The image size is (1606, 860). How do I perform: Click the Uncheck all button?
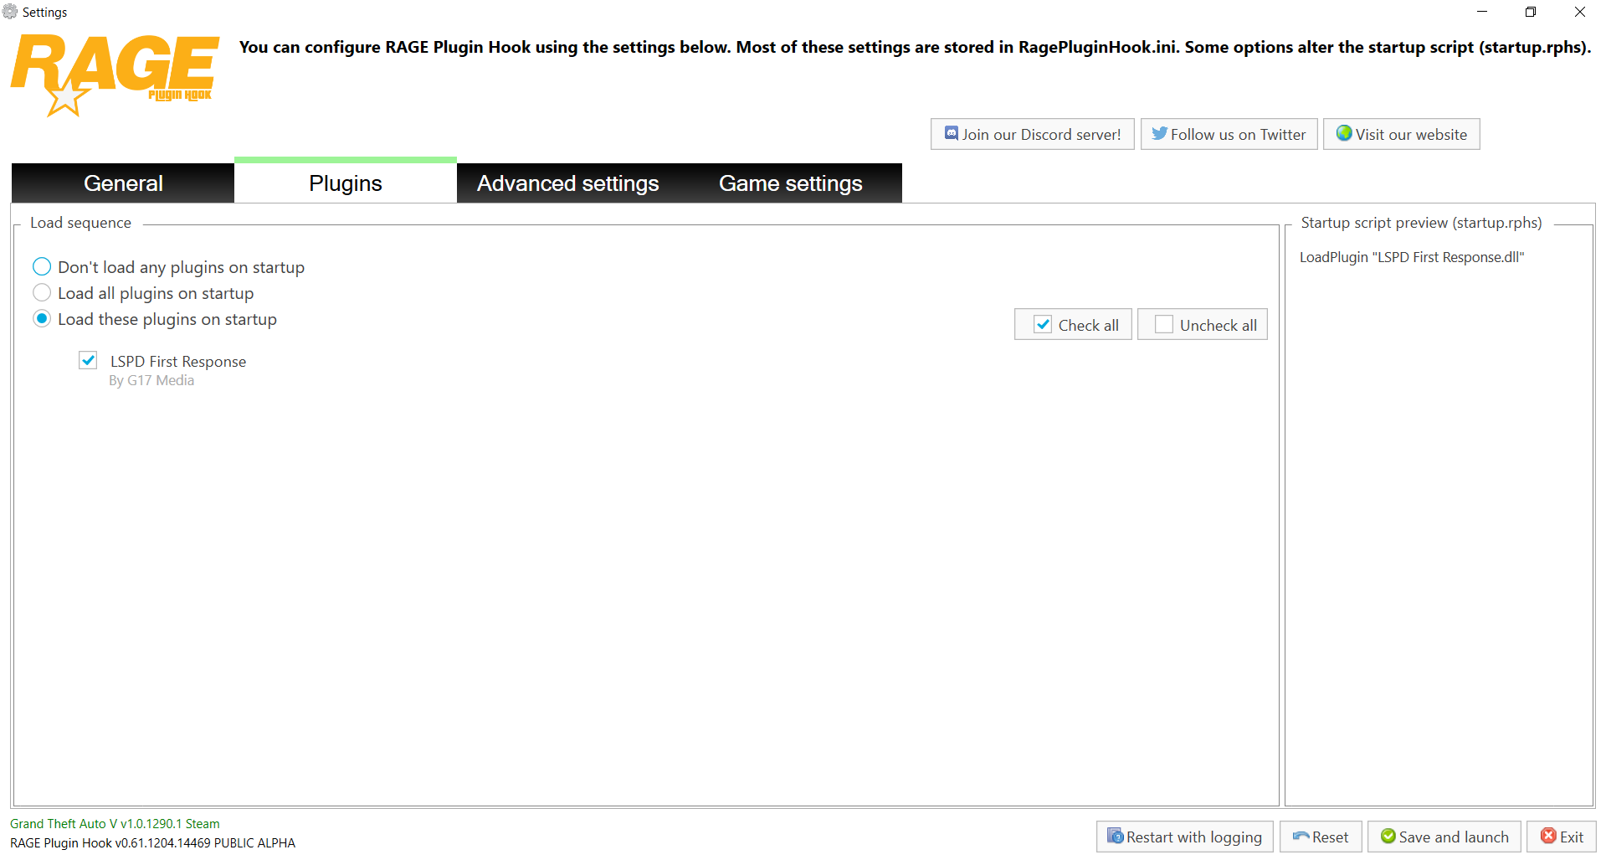click(x=1203, y=325)
